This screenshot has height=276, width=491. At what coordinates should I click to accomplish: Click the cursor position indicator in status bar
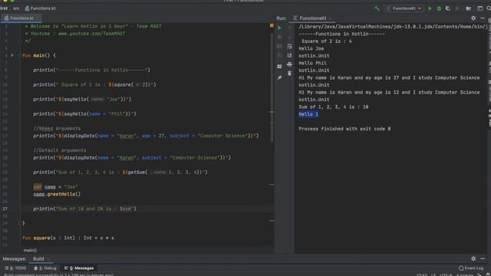click(421, 274)
